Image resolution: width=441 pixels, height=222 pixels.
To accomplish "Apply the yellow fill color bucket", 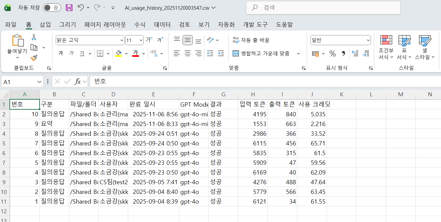I will [118, 53].
